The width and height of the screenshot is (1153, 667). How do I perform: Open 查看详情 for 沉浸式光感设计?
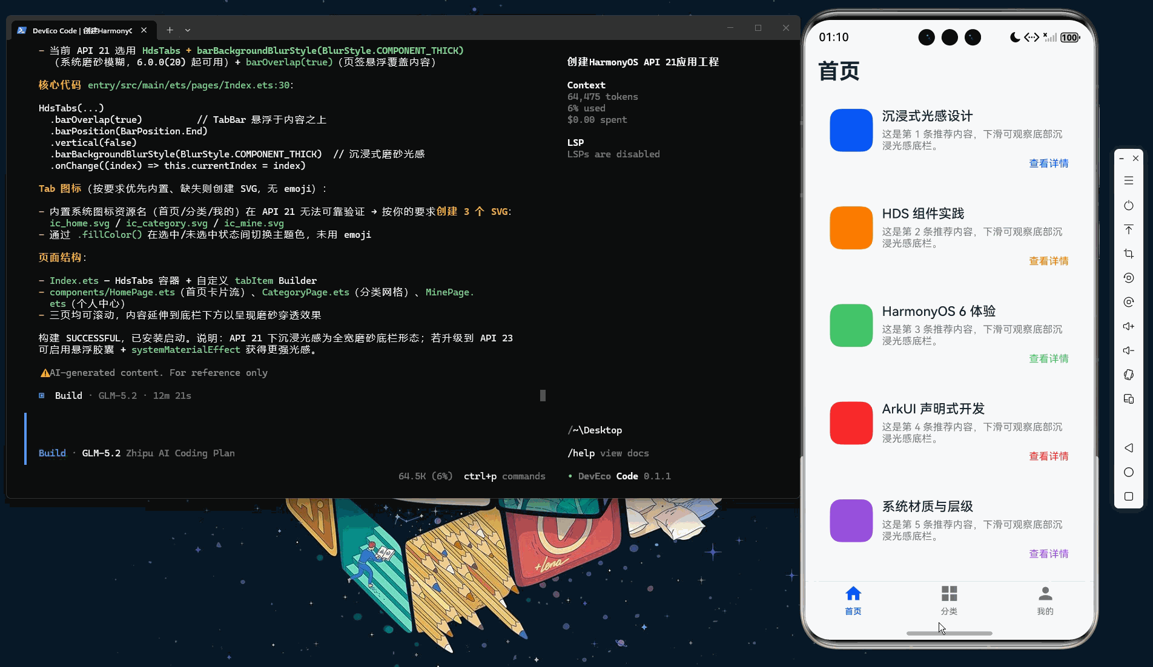coord(1049,163)
